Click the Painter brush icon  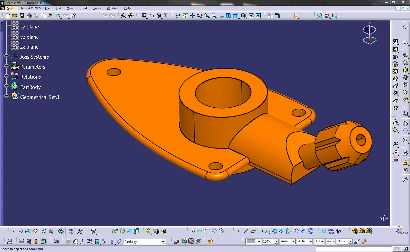click(356, 241)
